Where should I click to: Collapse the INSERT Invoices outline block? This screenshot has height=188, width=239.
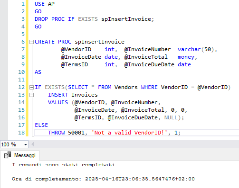point(32,95)
